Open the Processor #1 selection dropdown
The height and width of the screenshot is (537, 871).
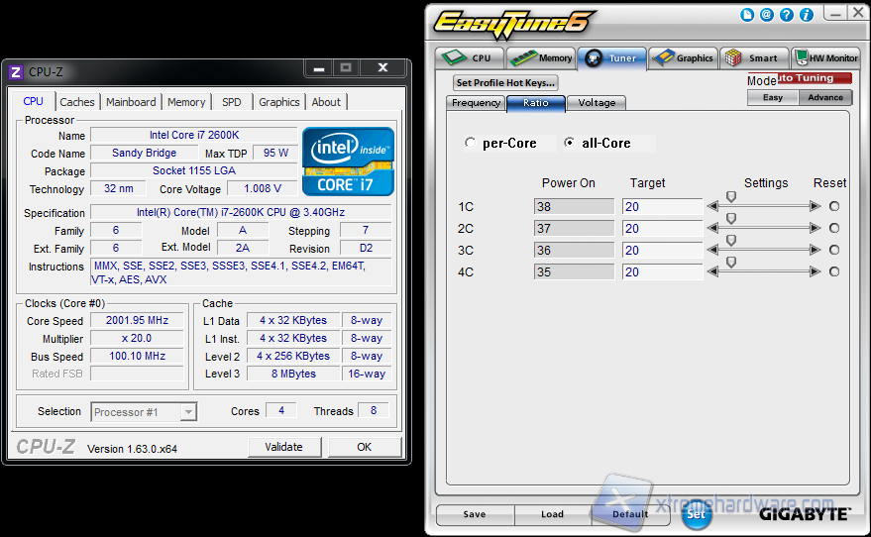(144, 411)
